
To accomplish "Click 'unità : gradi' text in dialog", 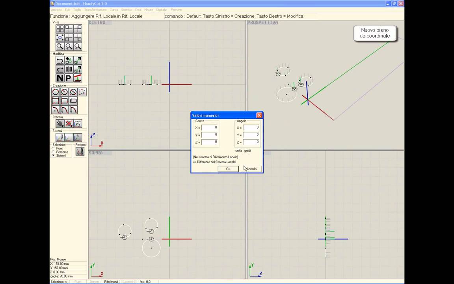I will tap(243, 151).
